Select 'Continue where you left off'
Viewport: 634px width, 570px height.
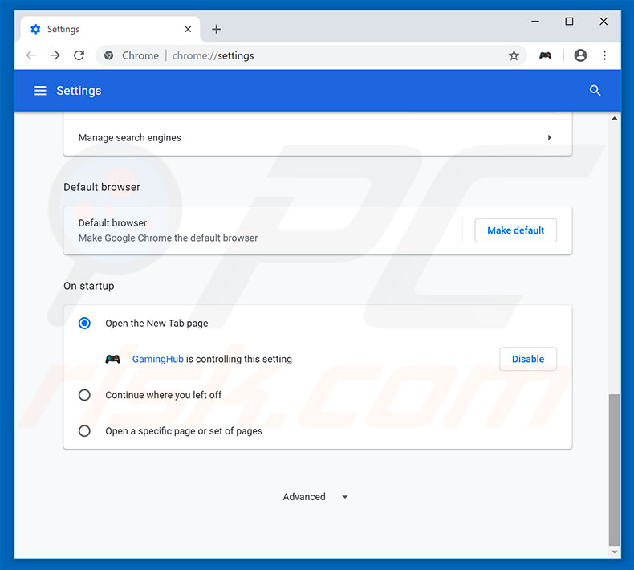tap(84, 395)
